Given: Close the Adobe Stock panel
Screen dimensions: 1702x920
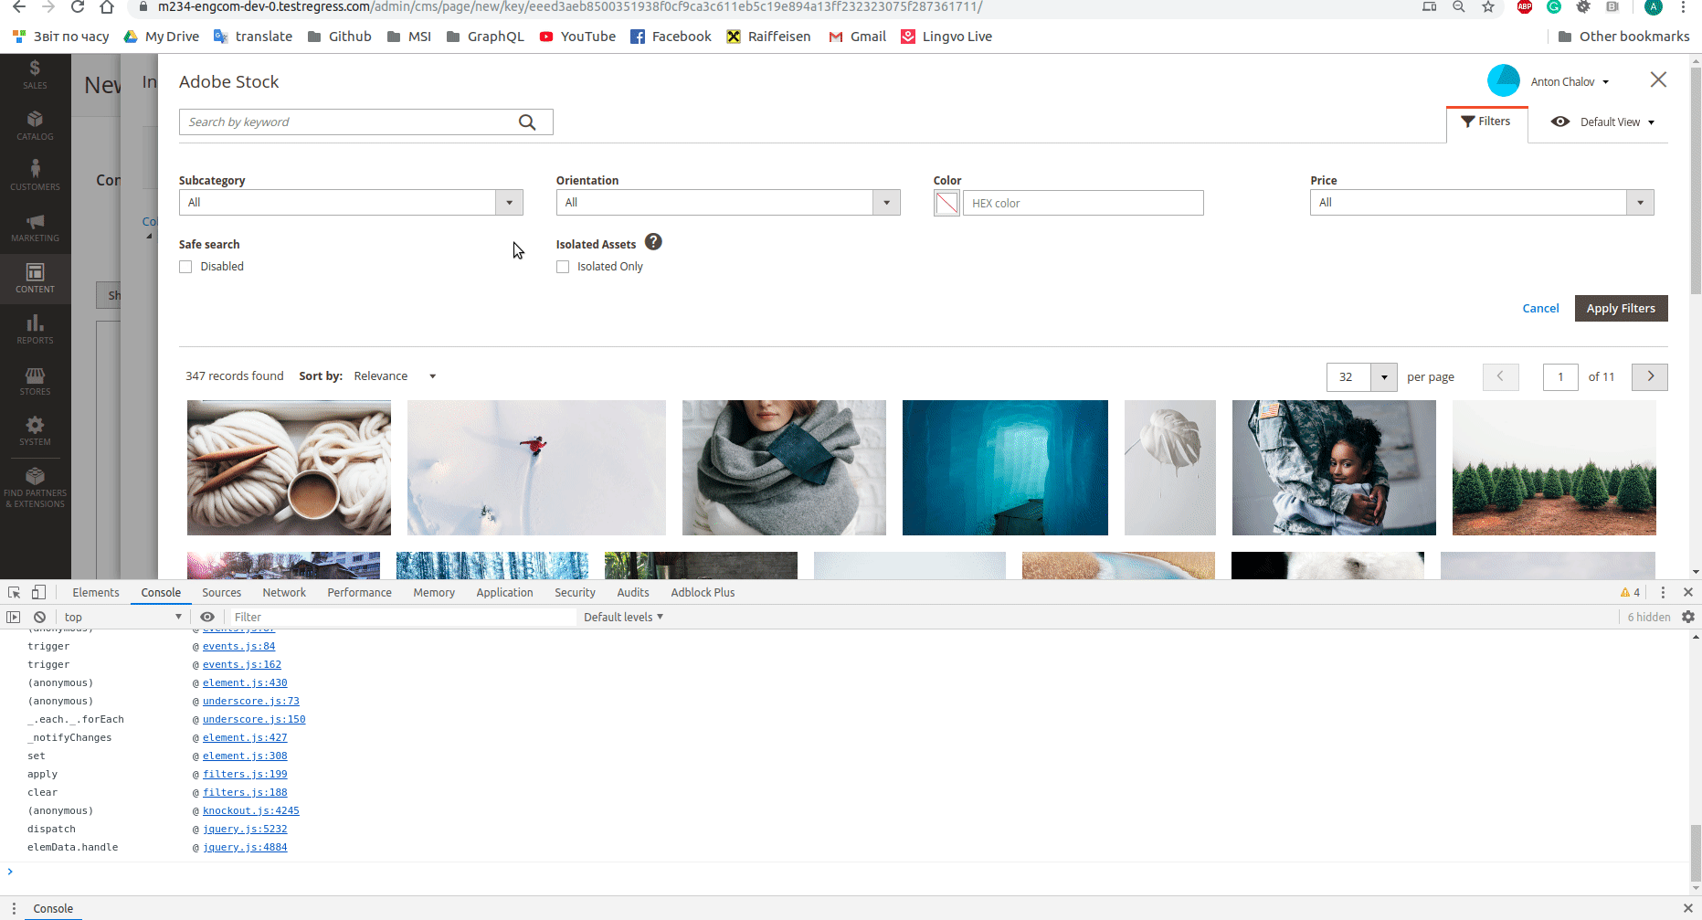Looking at the screenshot, I should [1658, 80].
